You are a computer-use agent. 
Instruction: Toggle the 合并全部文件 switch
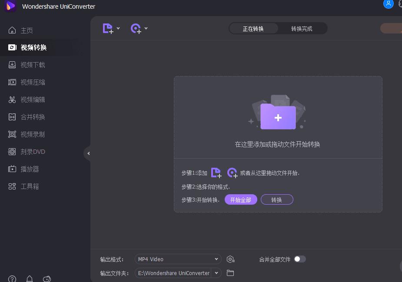pyautogui.click(x=300, y=259)
